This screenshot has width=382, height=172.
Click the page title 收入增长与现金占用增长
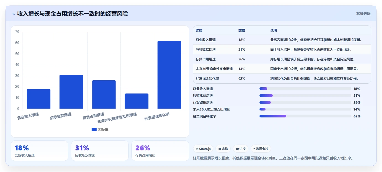[72, 14]
